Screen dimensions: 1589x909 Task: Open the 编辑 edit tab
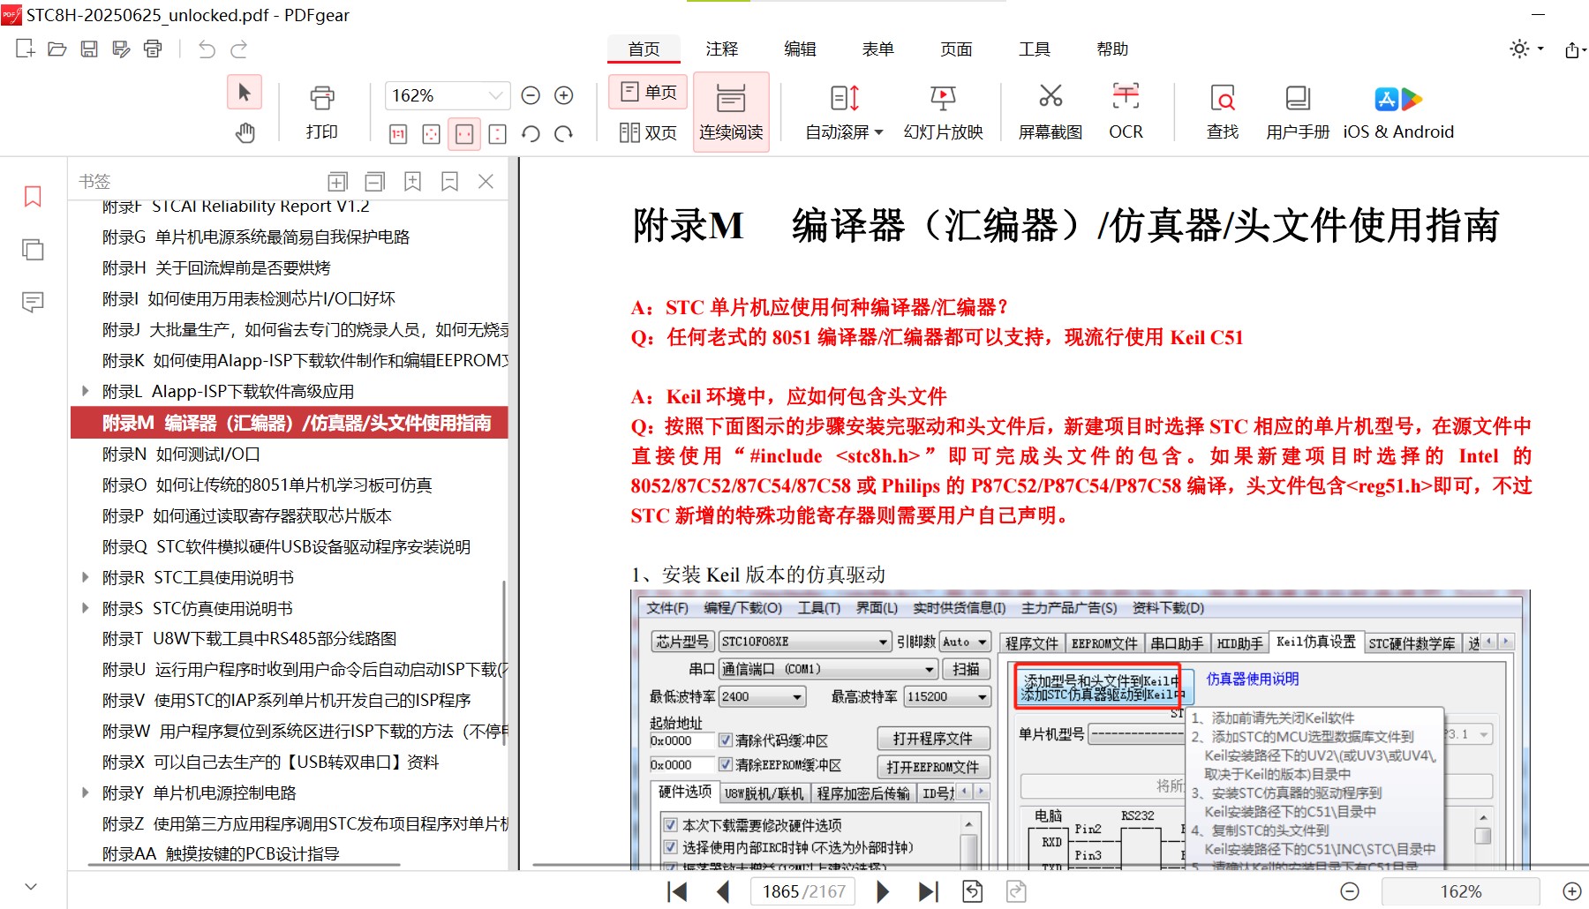point(800,49)
